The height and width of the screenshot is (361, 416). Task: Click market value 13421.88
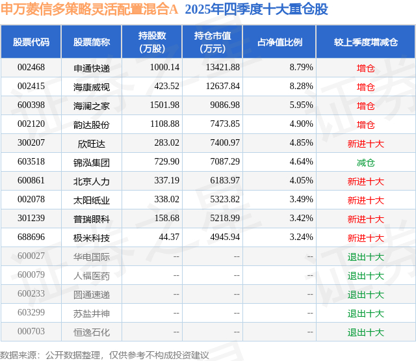tap(223, 68)
